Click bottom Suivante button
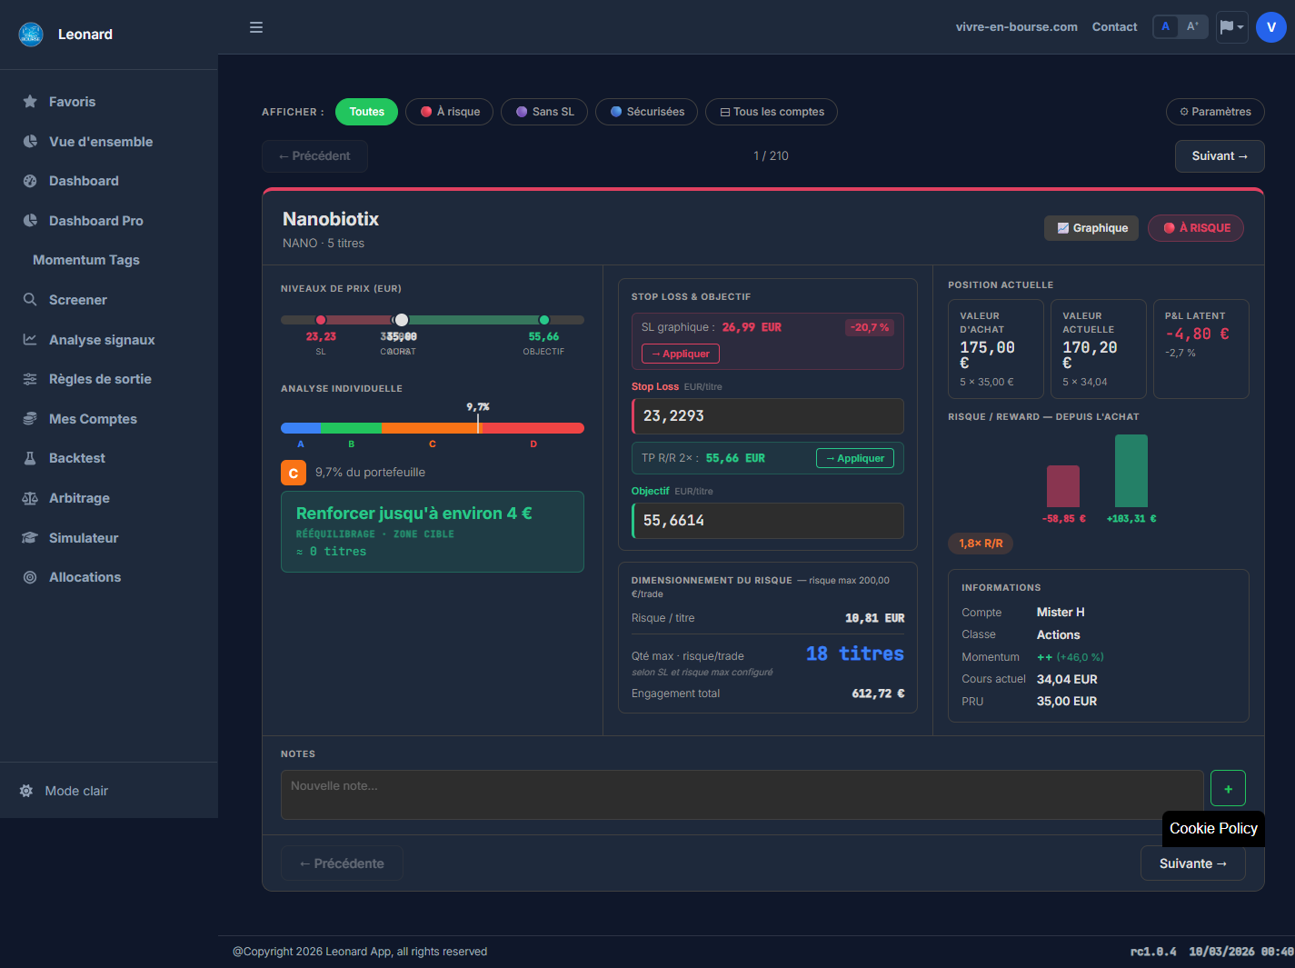 [1193, 863]
